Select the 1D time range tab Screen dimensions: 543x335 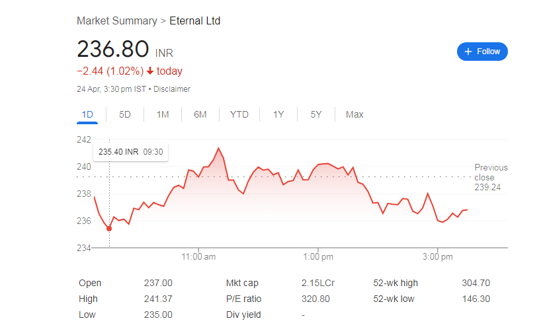pyautogui.click(x=87, y=114)
